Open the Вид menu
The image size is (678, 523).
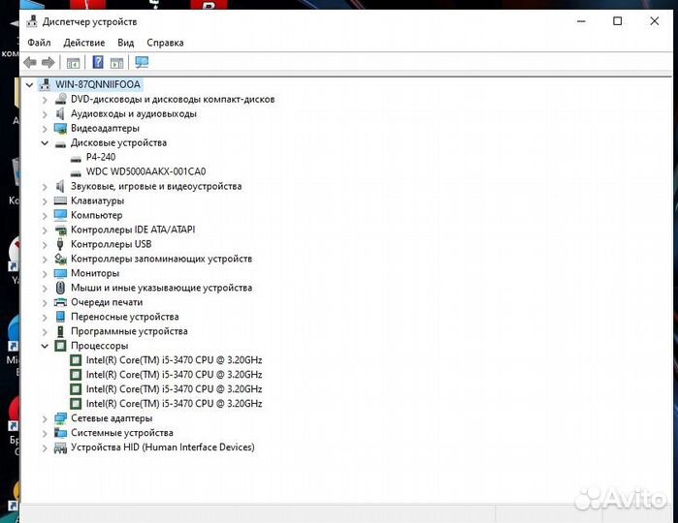tap(126, 43)
